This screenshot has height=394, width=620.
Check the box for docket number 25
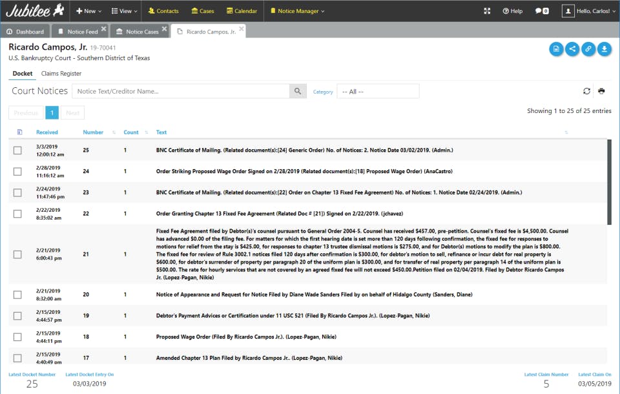point(17,150)
